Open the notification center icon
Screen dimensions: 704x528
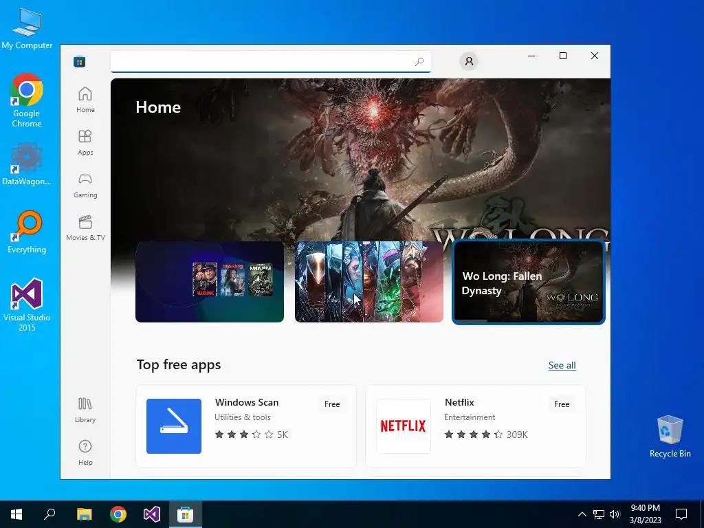coord(681,514)
